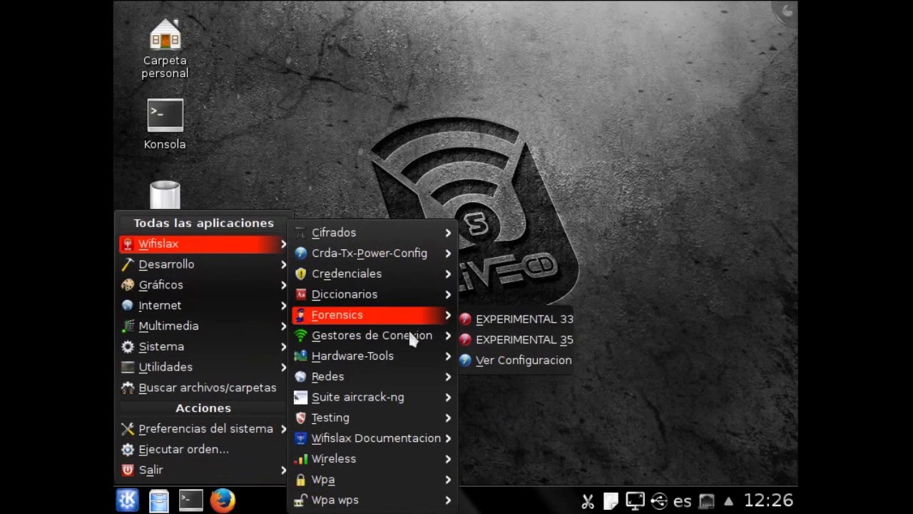Open the Cifrados submenu
913x514 pixels.
pos(373,233)
